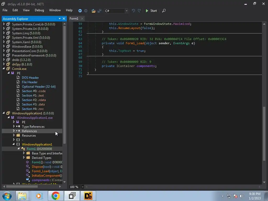Click the Assembly Explorer vertical scrollbar
Image resolution: width=268 pixels, height=201 pixels.
pos(64,84)
